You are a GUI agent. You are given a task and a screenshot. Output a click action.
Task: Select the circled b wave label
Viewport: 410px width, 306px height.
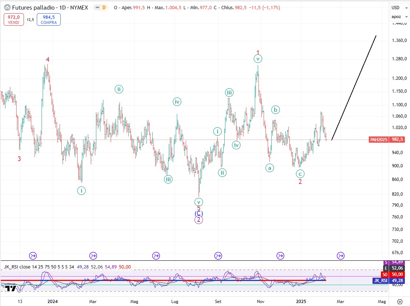275,110
